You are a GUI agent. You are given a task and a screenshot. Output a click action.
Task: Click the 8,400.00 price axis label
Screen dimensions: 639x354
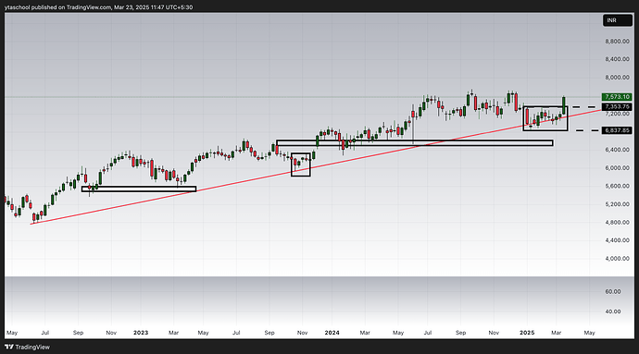617,59
